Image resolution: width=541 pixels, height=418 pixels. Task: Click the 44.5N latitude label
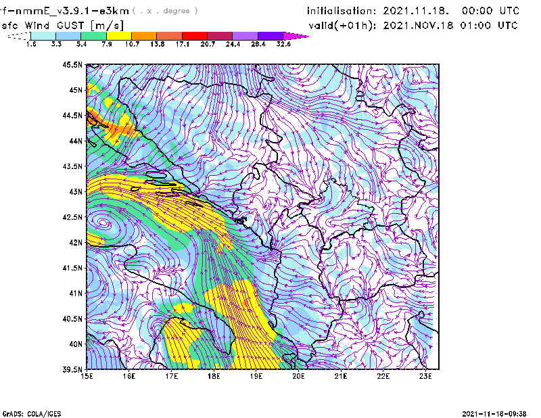pyautogui.click(x=72, y=115)
